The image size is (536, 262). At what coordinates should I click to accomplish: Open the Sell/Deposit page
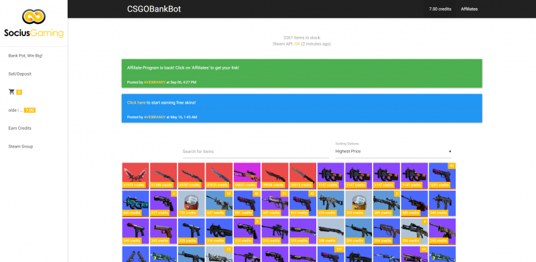(x=20, y=74)
